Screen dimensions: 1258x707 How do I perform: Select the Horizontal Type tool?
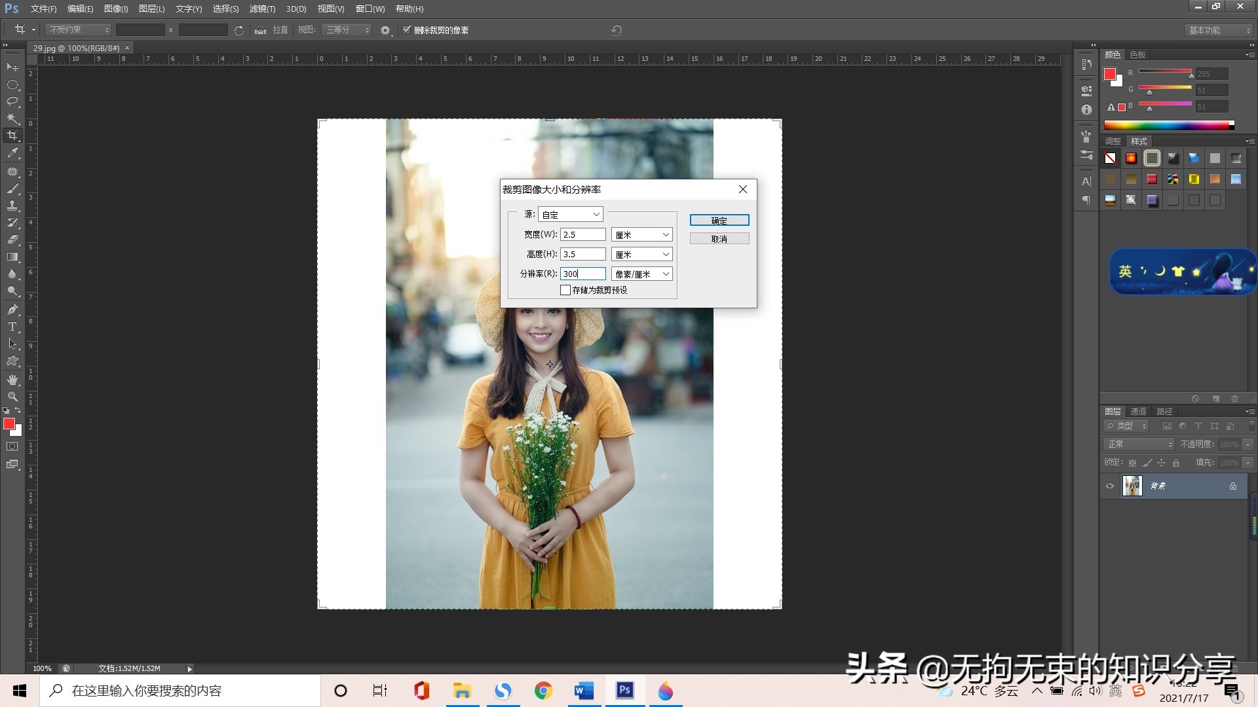(x=12, y=327)
